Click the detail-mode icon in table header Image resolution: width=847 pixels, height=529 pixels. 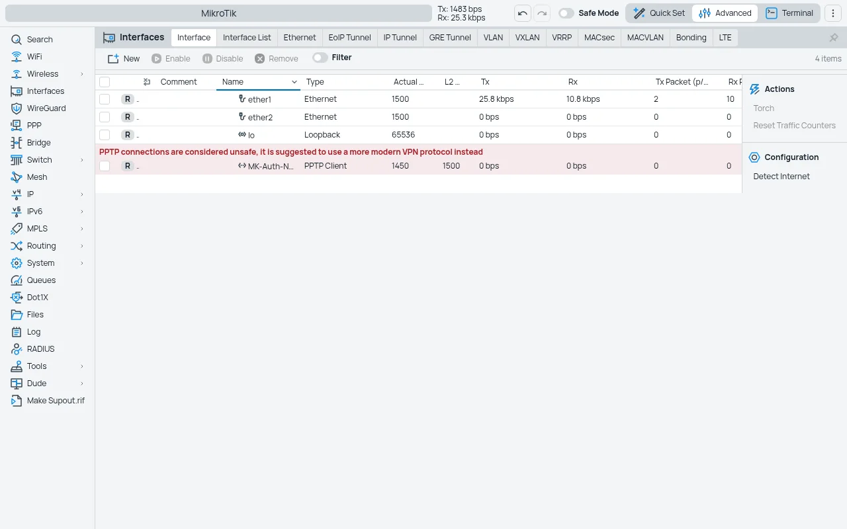click(147, 82)
